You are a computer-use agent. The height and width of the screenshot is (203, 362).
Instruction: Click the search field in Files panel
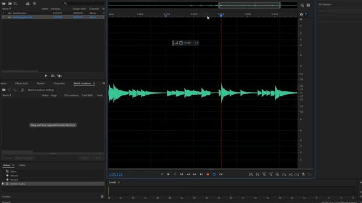[84, 3]
